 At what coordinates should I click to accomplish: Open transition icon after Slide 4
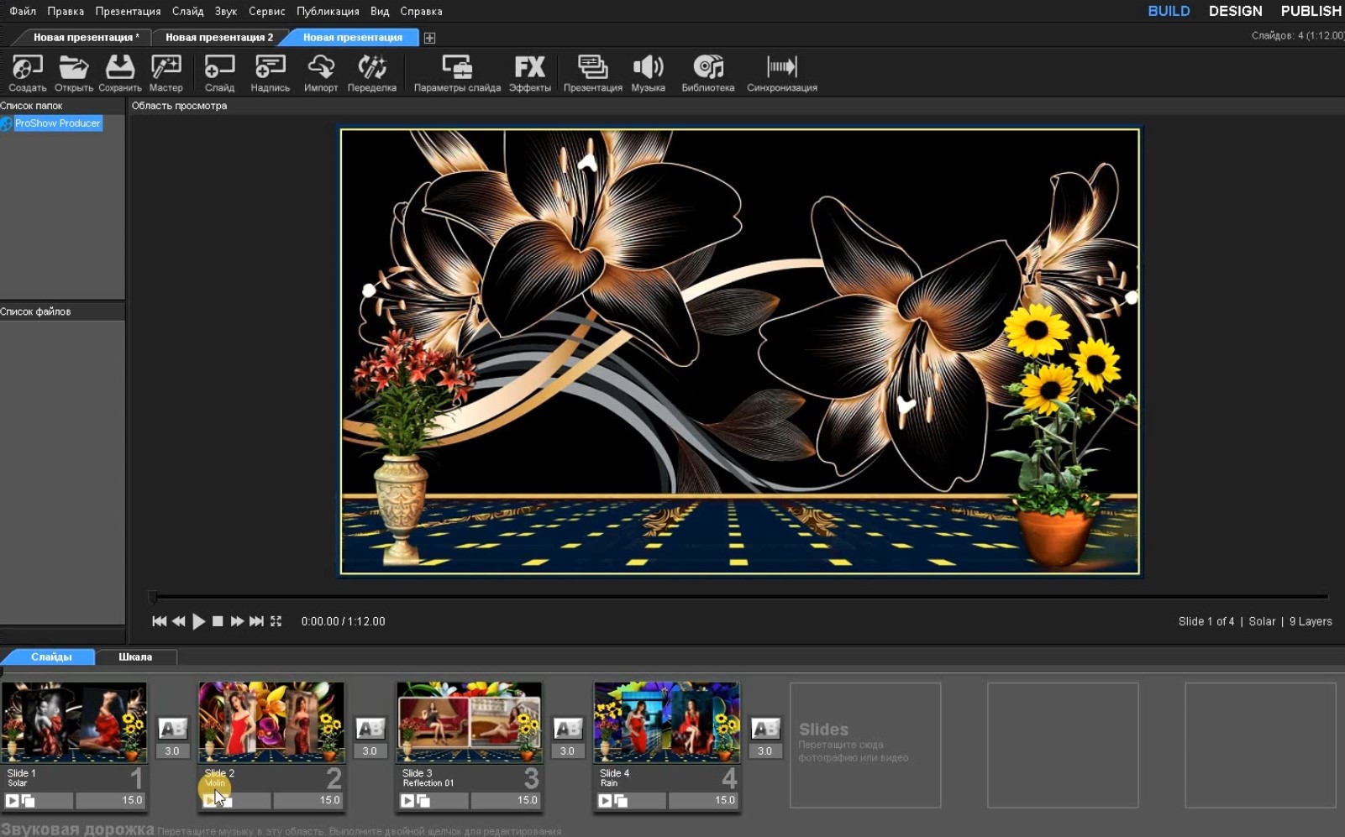[x=764, y=729]
